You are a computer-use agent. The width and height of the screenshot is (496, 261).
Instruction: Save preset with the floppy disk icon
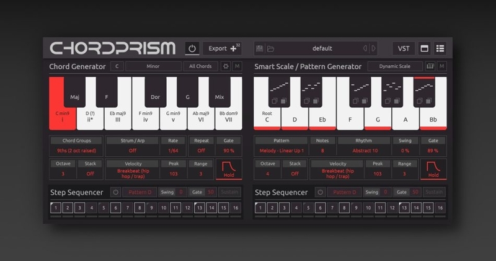coord(259,48)
